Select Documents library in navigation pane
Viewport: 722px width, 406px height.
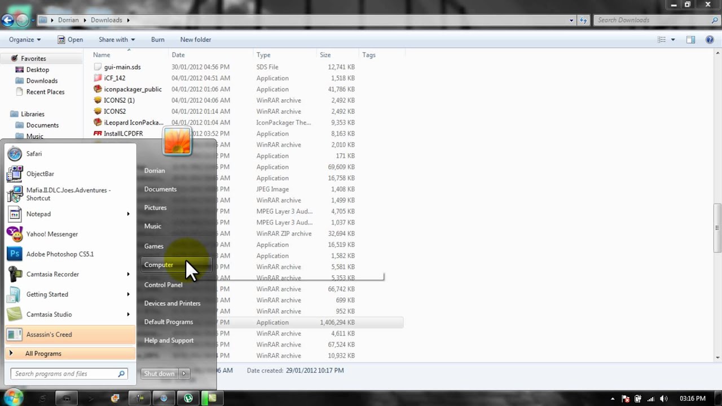42,125
